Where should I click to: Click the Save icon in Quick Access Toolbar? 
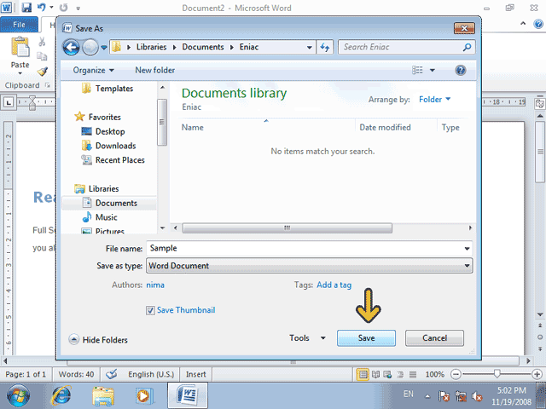click(26, 8)
